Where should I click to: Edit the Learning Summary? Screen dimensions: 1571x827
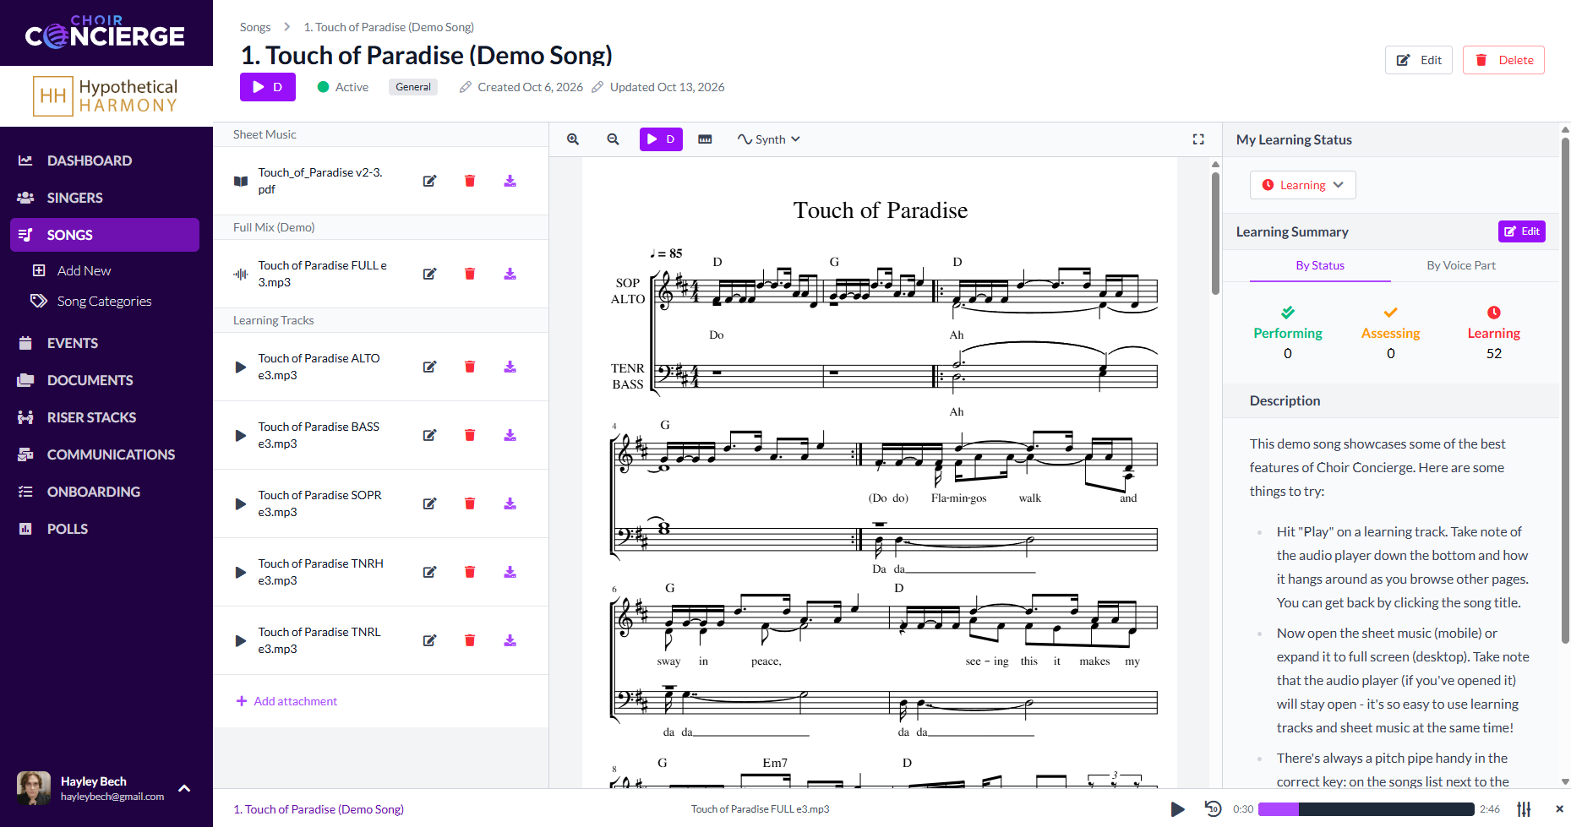(1521, 231)
